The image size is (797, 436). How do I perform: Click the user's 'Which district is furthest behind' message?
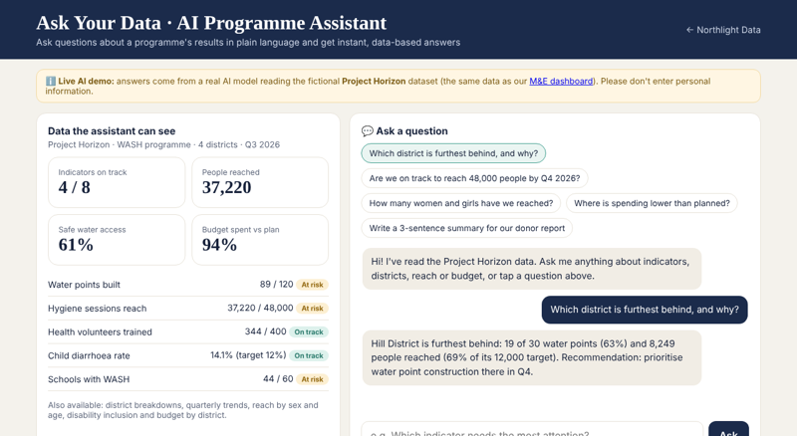click(645, 310)
